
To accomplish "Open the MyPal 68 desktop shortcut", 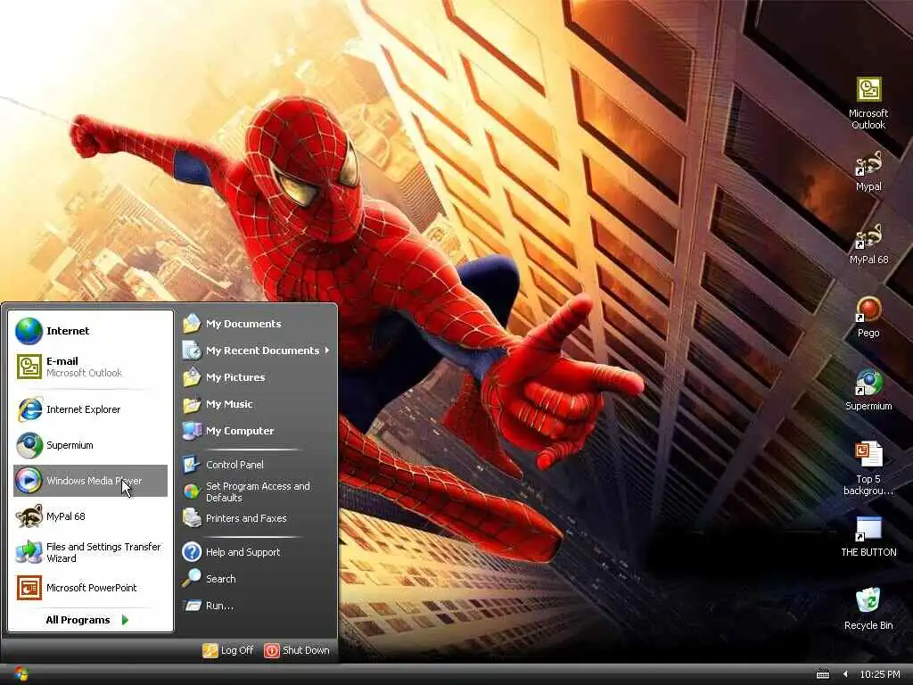I will coord(868,244).
